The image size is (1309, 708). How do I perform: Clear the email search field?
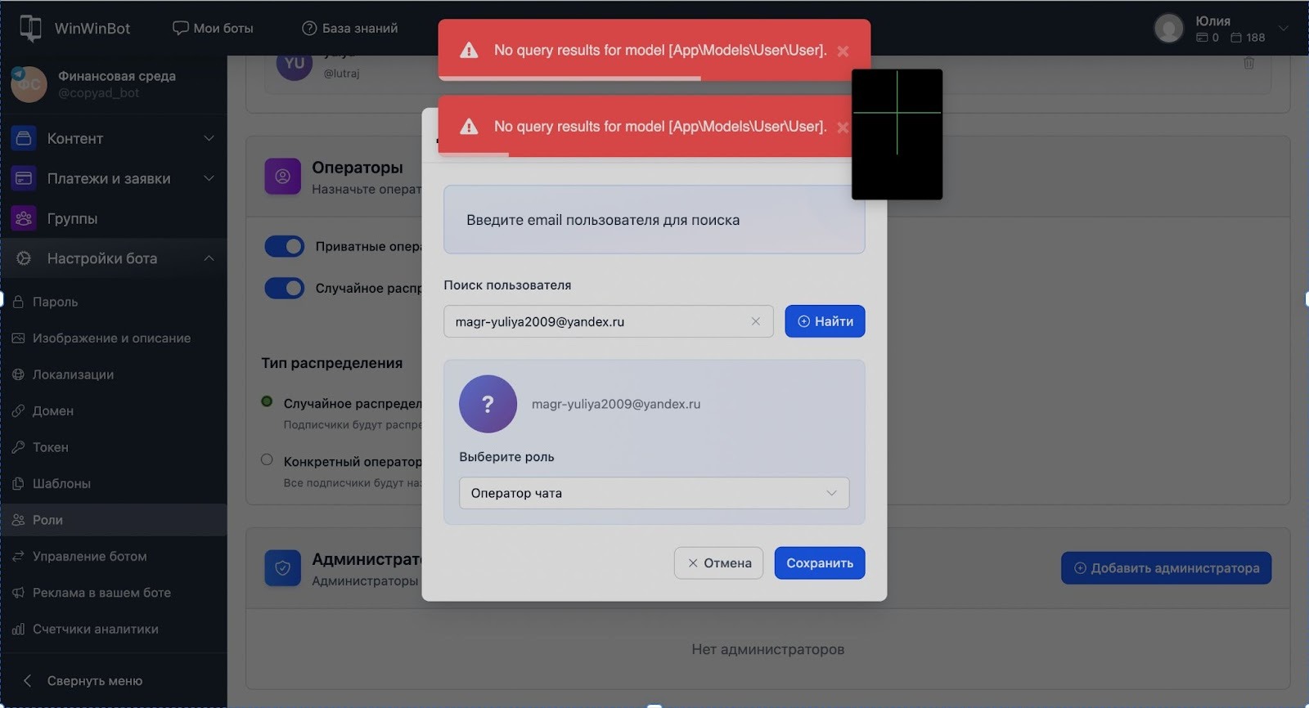coord(756,321)
